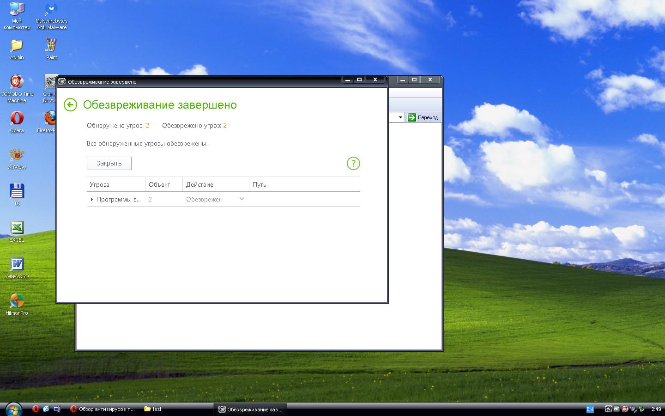The width and height of the screenshot is (665, 416).
Task: Open the address bar dropdown arrow
Action: click(400, 117)
